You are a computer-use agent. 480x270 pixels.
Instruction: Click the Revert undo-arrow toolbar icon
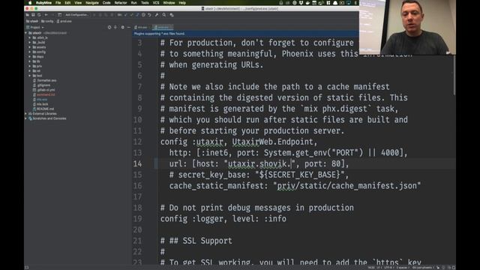149,15
